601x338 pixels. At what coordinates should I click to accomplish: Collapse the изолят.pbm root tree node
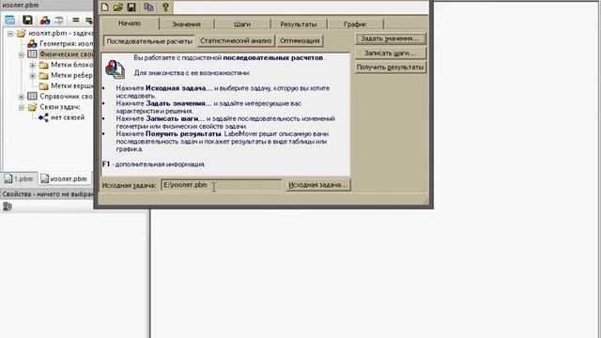(x=10, y=34)
